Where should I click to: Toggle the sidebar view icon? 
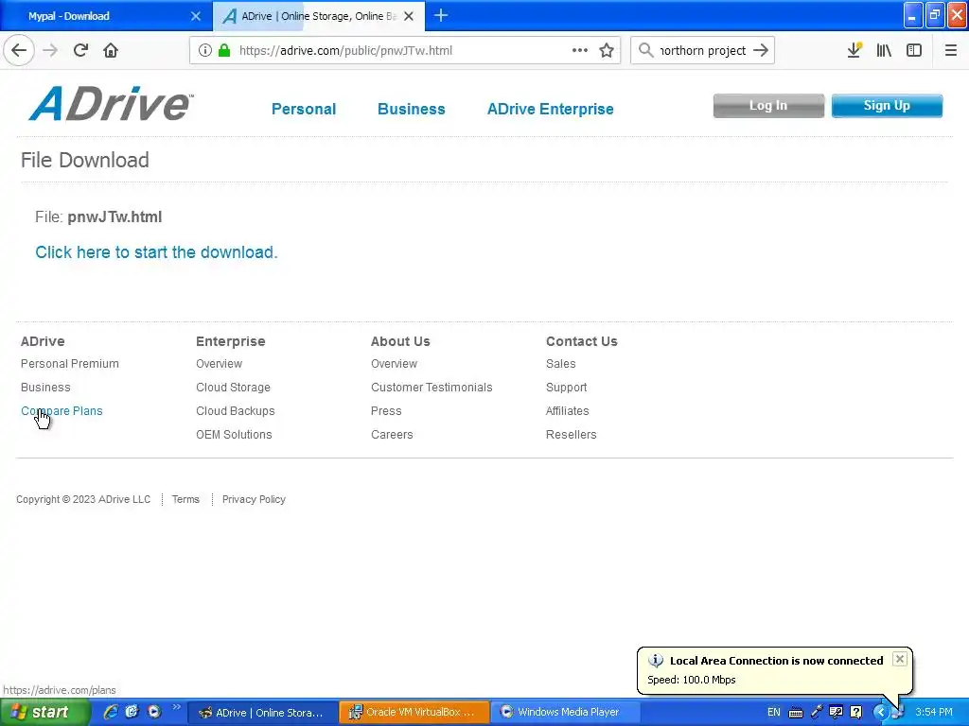(914, 50)
